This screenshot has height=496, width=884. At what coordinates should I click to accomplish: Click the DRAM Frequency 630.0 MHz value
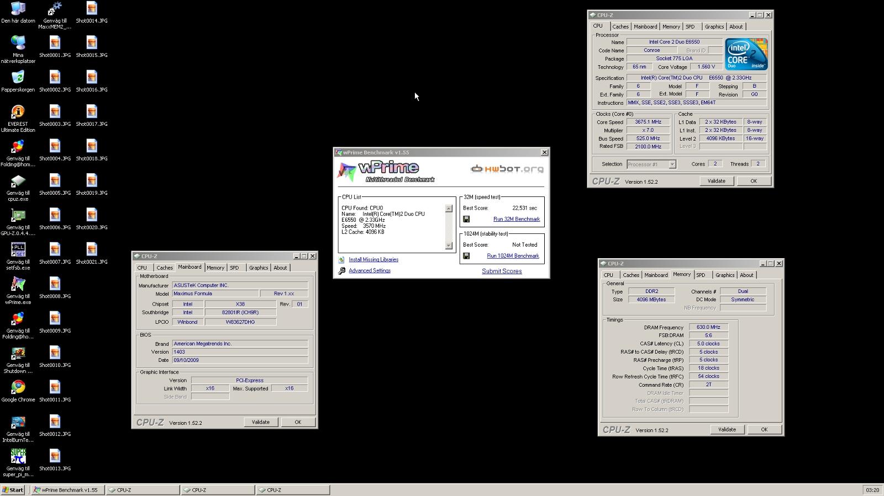pos(708,327)
